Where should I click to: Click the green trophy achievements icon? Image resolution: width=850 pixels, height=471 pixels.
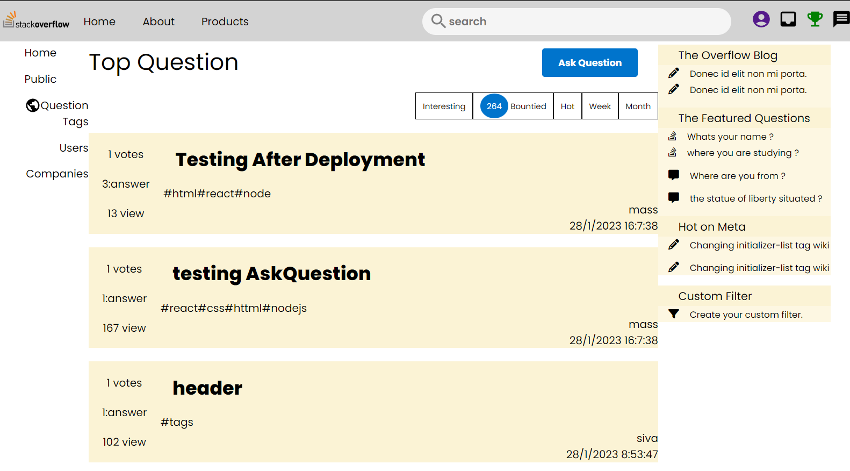tap(815, 19)
